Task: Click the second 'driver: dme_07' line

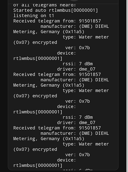Action: coord(76,122)
